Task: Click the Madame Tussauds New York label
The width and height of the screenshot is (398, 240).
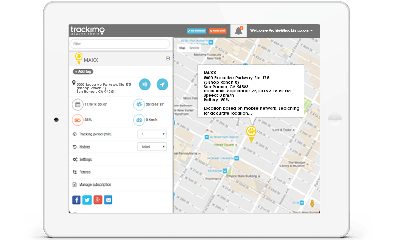Action: (207, 56)
